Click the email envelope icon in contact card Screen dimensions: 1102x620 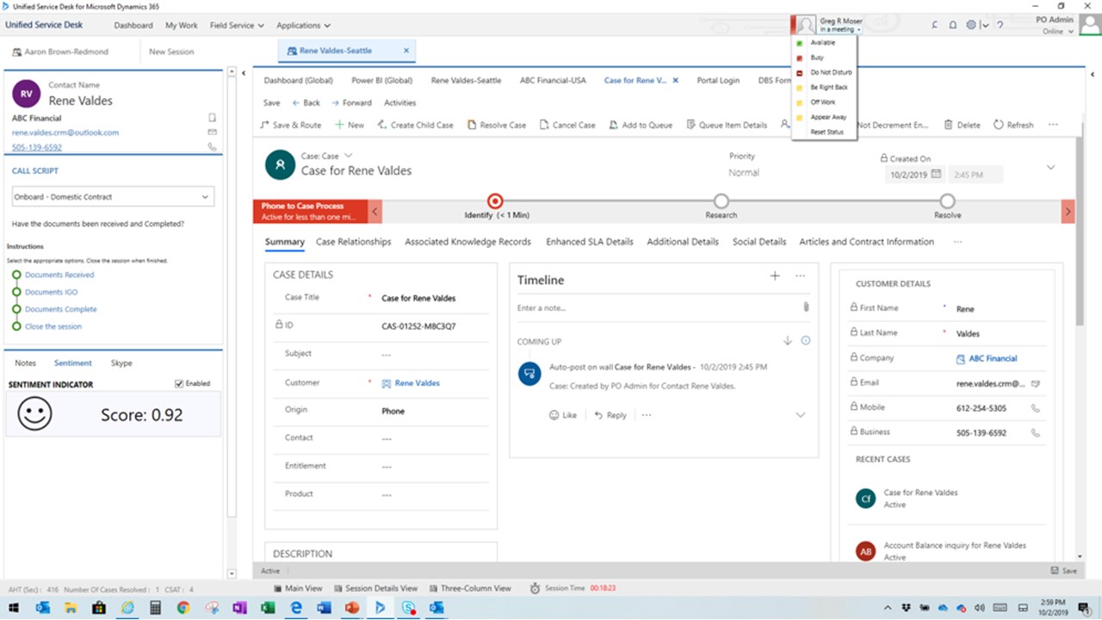pyautogui.click(x=213, y=133)
